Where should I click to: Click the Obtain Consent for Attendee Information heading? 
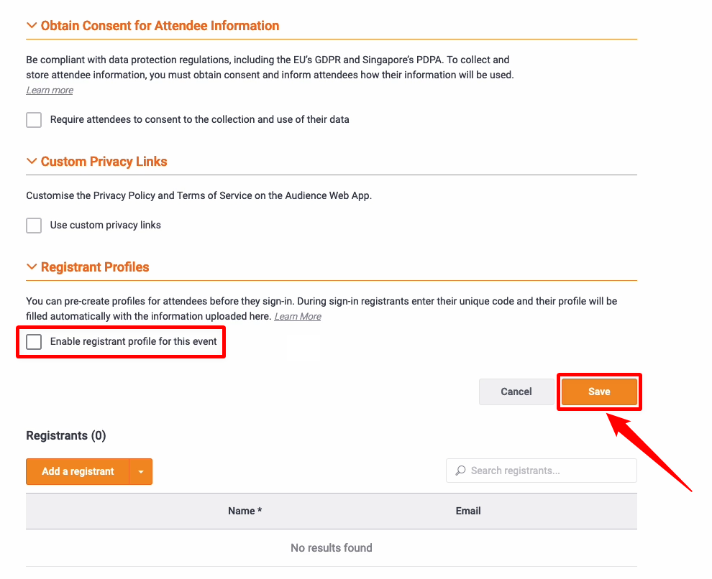(160, 26)
